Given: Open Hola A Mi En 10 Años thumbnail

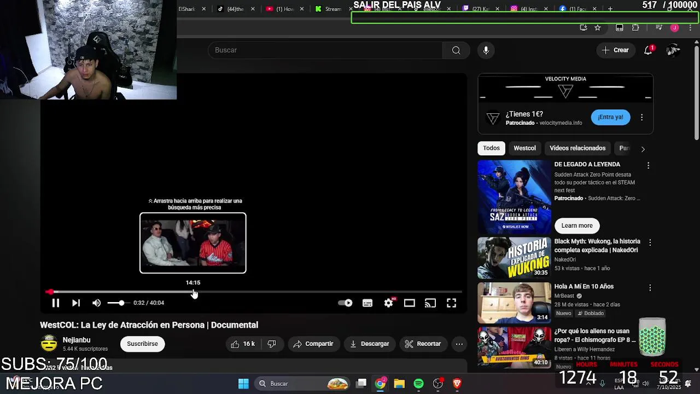Looking at the screenshot, I should click(515, 303).
